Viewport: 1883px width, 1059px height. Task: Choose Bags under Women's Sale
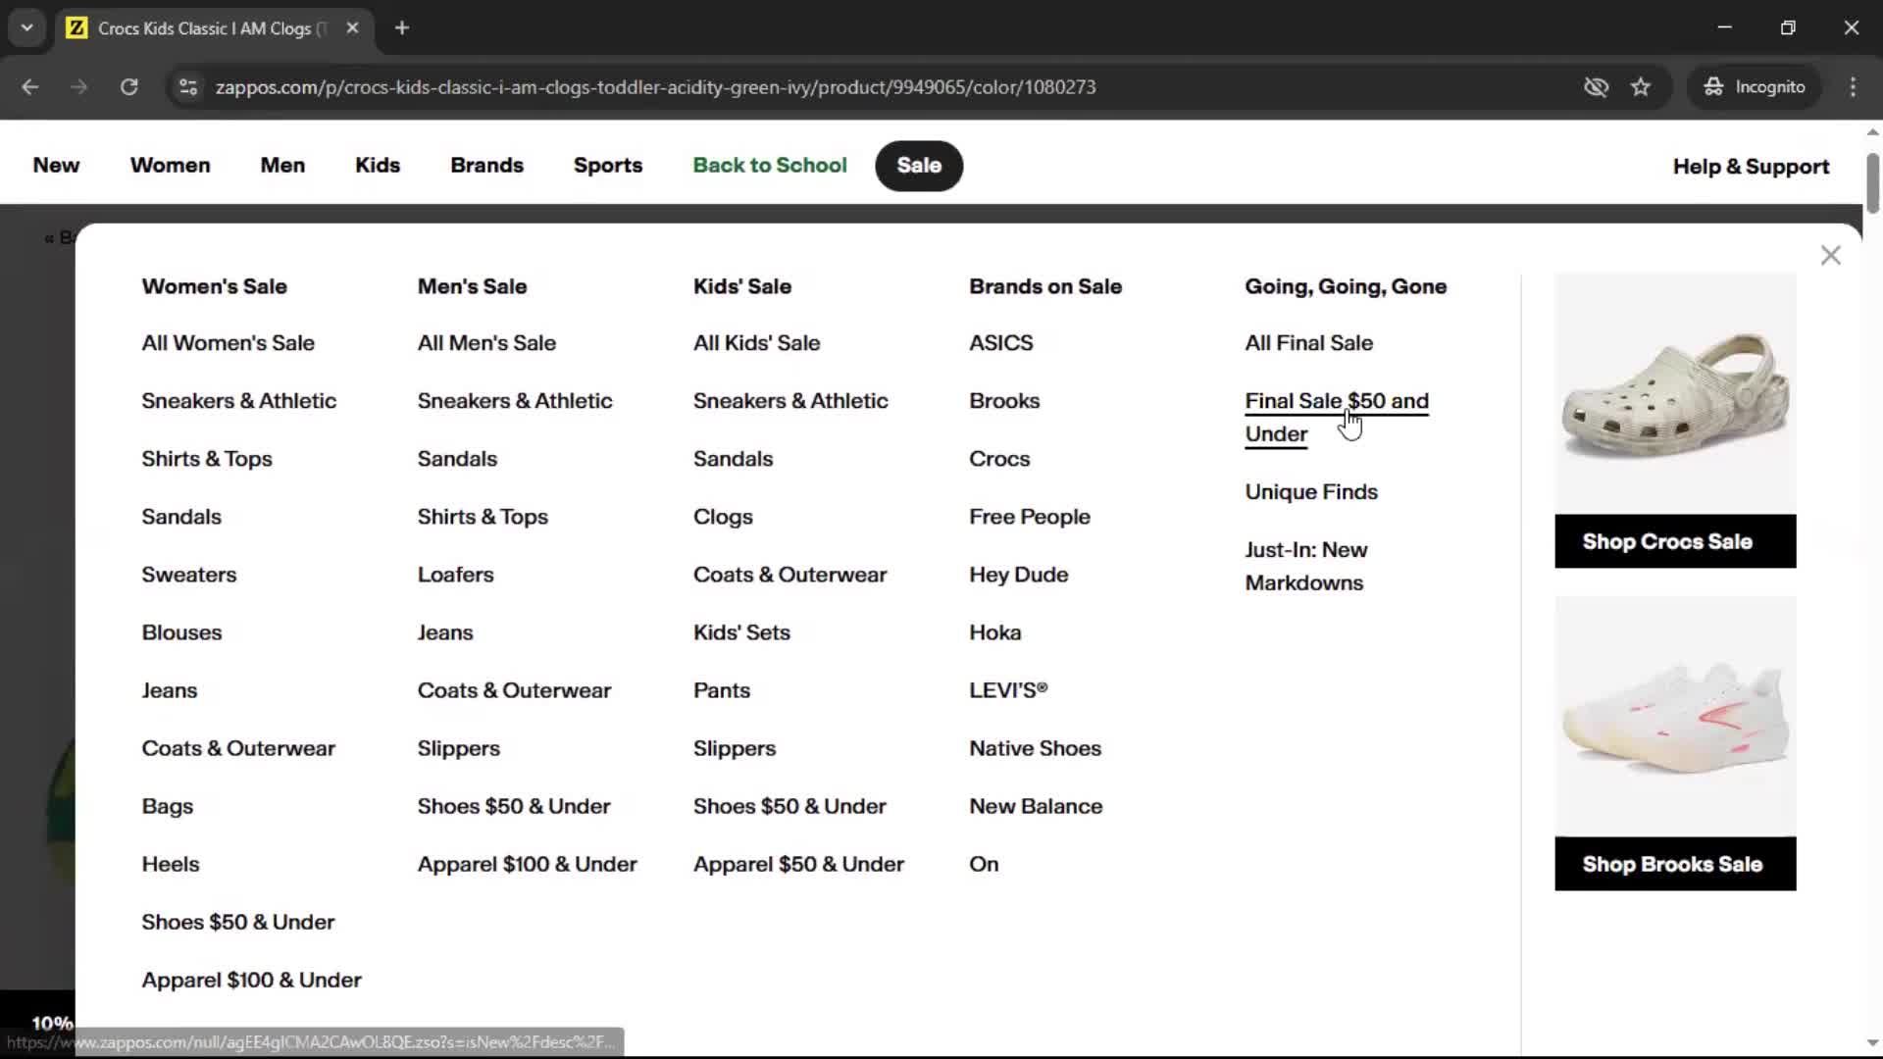[167, 806]
